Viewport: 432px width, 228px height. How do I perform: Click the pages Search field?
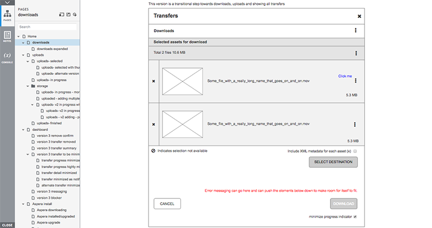click(x=46, y=26)
